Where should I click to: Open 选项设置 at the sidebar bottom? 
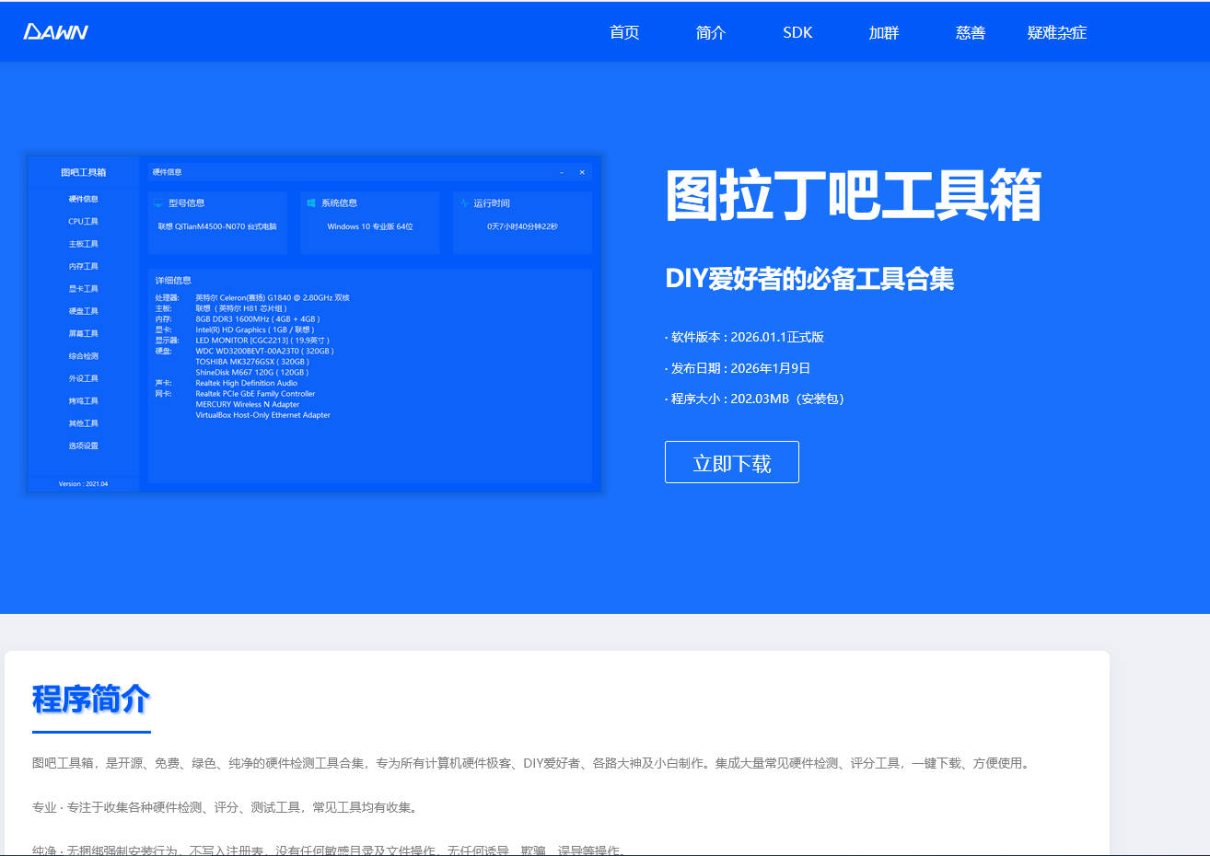83,445
